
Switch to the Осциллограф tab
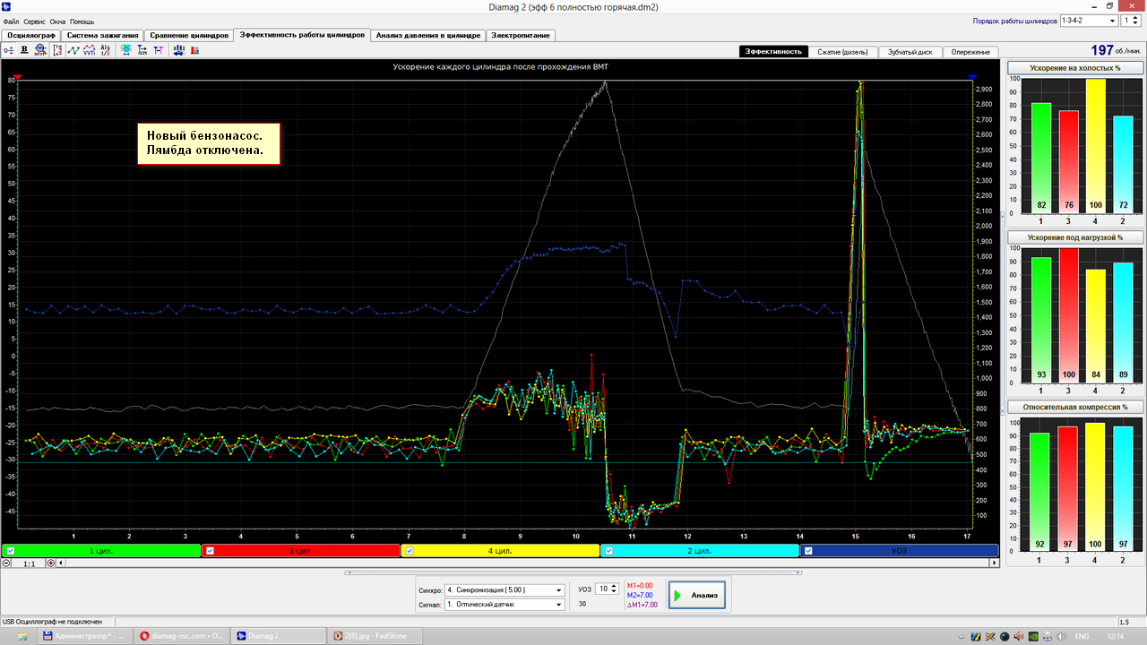(31, 35)
